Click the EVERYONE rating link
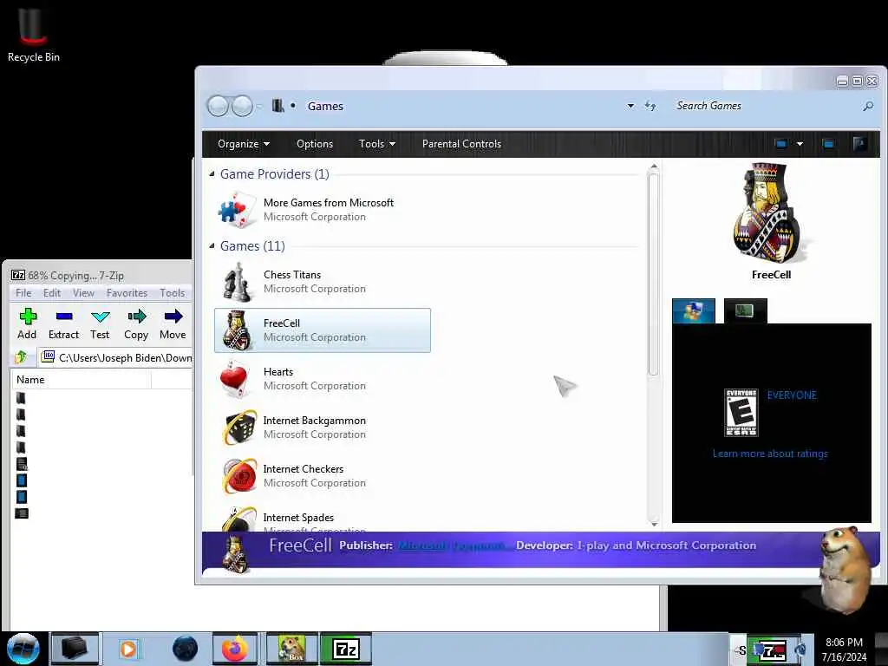 click(x=792, y=395)
